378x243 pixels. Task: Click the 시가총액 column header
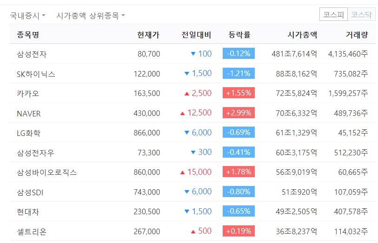302,35
